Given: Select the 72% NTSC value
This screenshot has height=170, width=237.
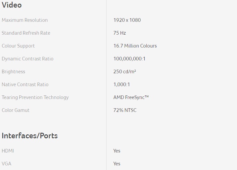Looking at the screenshot, I should pyautogui.click(x=125, y=110).
